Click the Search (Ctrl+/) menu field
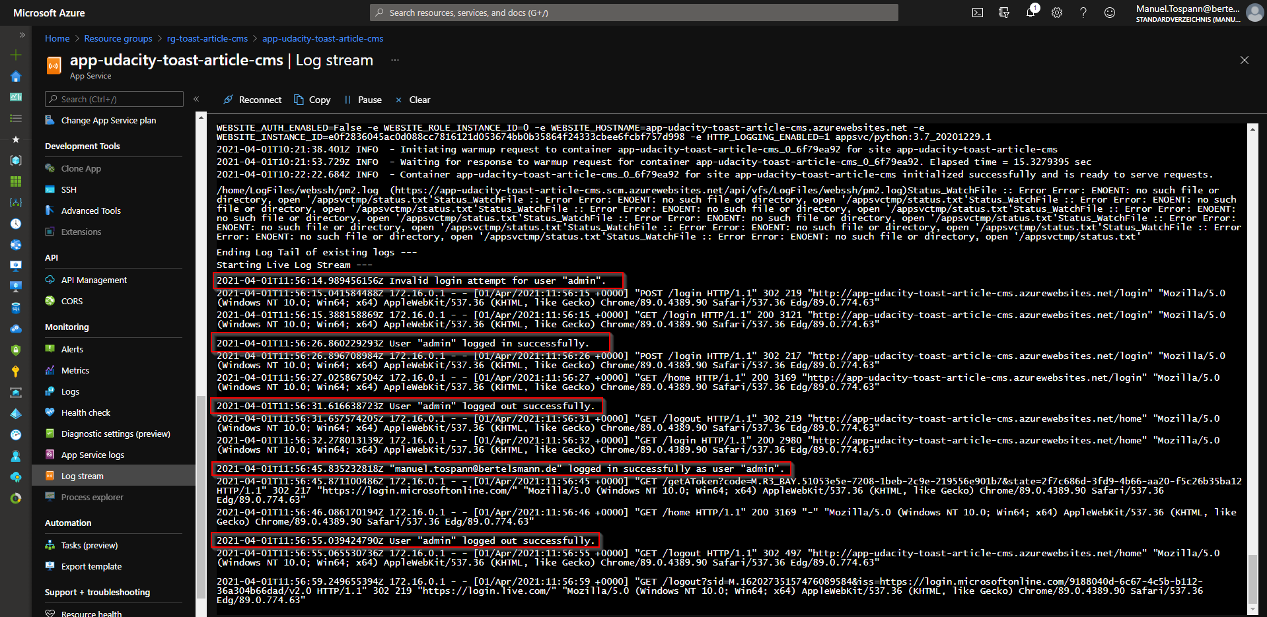Image resolution: width=1267 pixels, height=617 pixels. coord(114,99)
